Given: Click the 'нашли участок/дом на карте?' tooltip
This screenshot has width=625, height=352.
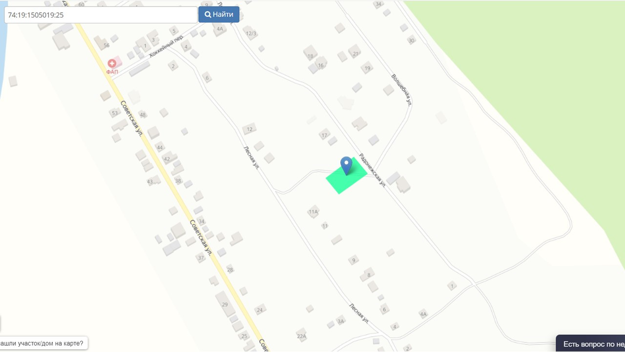Looking at the screenshot, I should coord(43,343).
